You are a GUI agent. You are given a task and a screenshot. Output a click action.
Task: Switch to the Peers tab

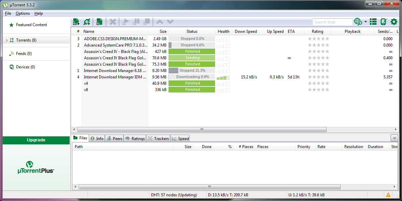click(x=114, y=138)
